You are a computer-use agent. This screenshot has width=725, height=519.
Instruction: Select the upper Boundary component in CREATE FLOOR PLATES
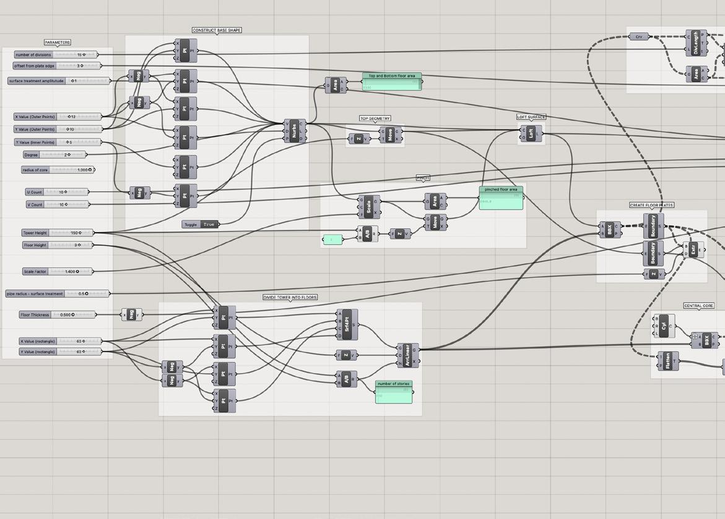coord(654,226)
